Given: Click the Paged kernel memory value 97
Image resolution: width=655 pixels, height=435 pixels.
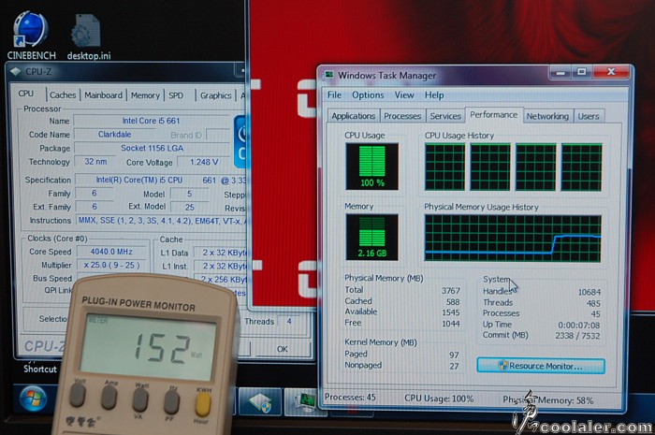Looking at the screenshot, I should 454,355.
